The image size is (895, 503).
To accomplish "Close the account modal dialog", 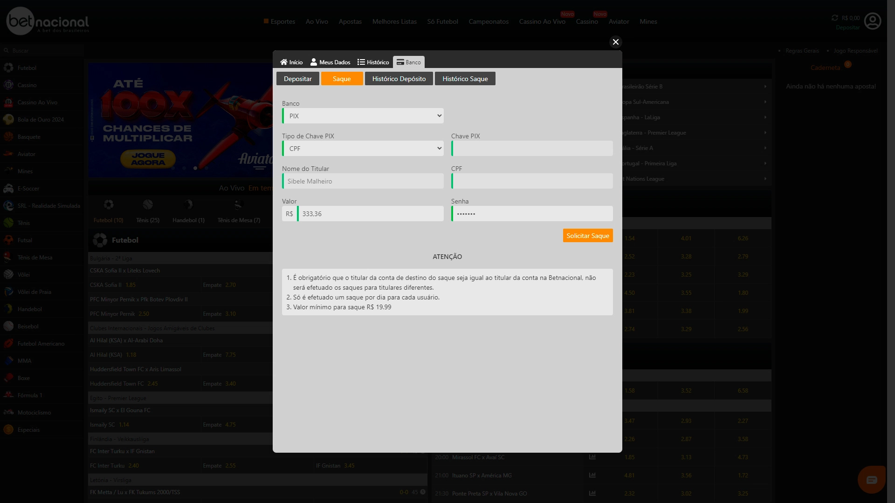I will click(x=615, y=42).
